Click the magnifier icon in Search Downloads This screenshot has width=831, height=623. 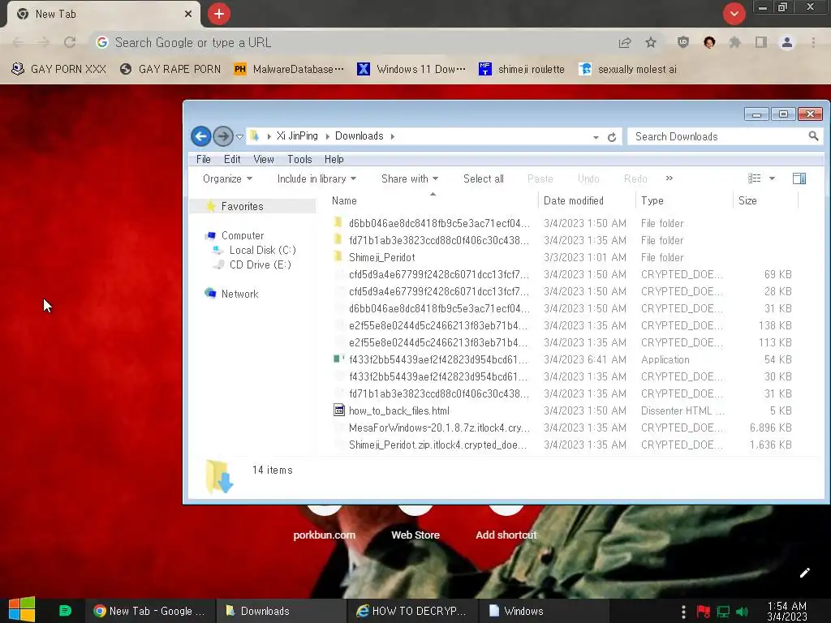tap(813, 136)
